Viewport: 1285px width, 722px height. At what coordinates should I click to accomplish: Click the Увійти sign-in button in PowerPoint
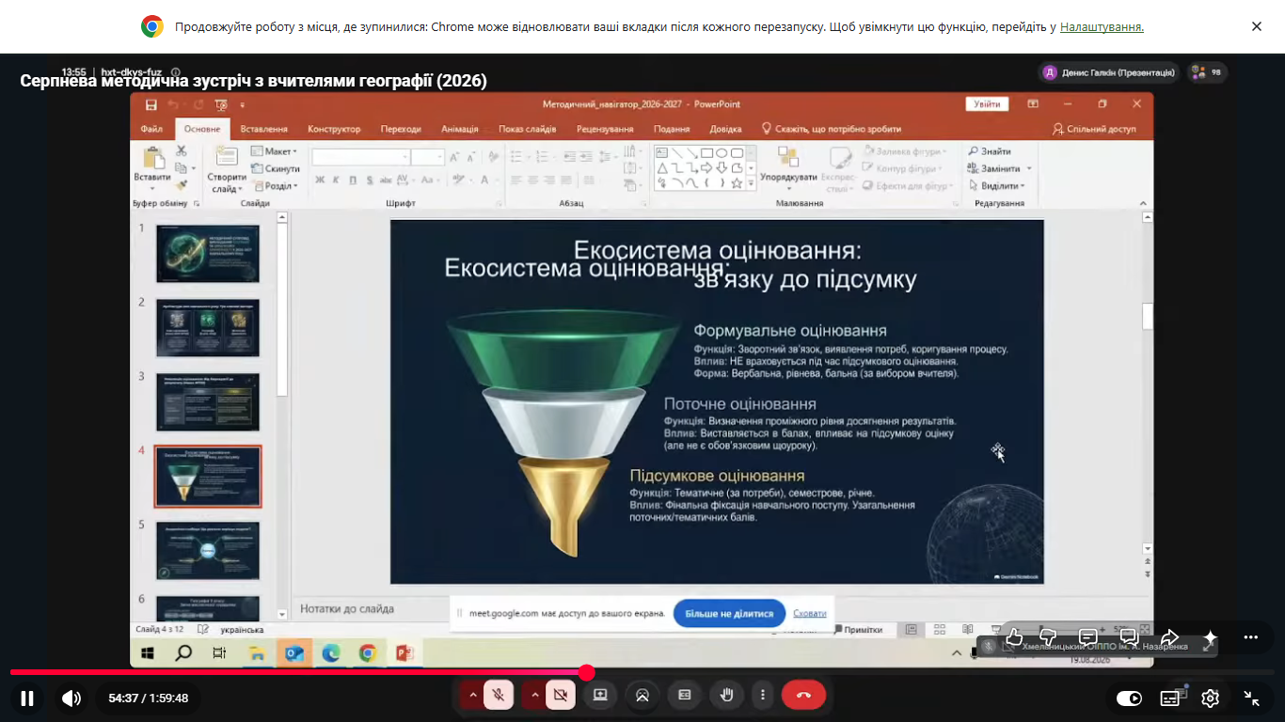987,104
